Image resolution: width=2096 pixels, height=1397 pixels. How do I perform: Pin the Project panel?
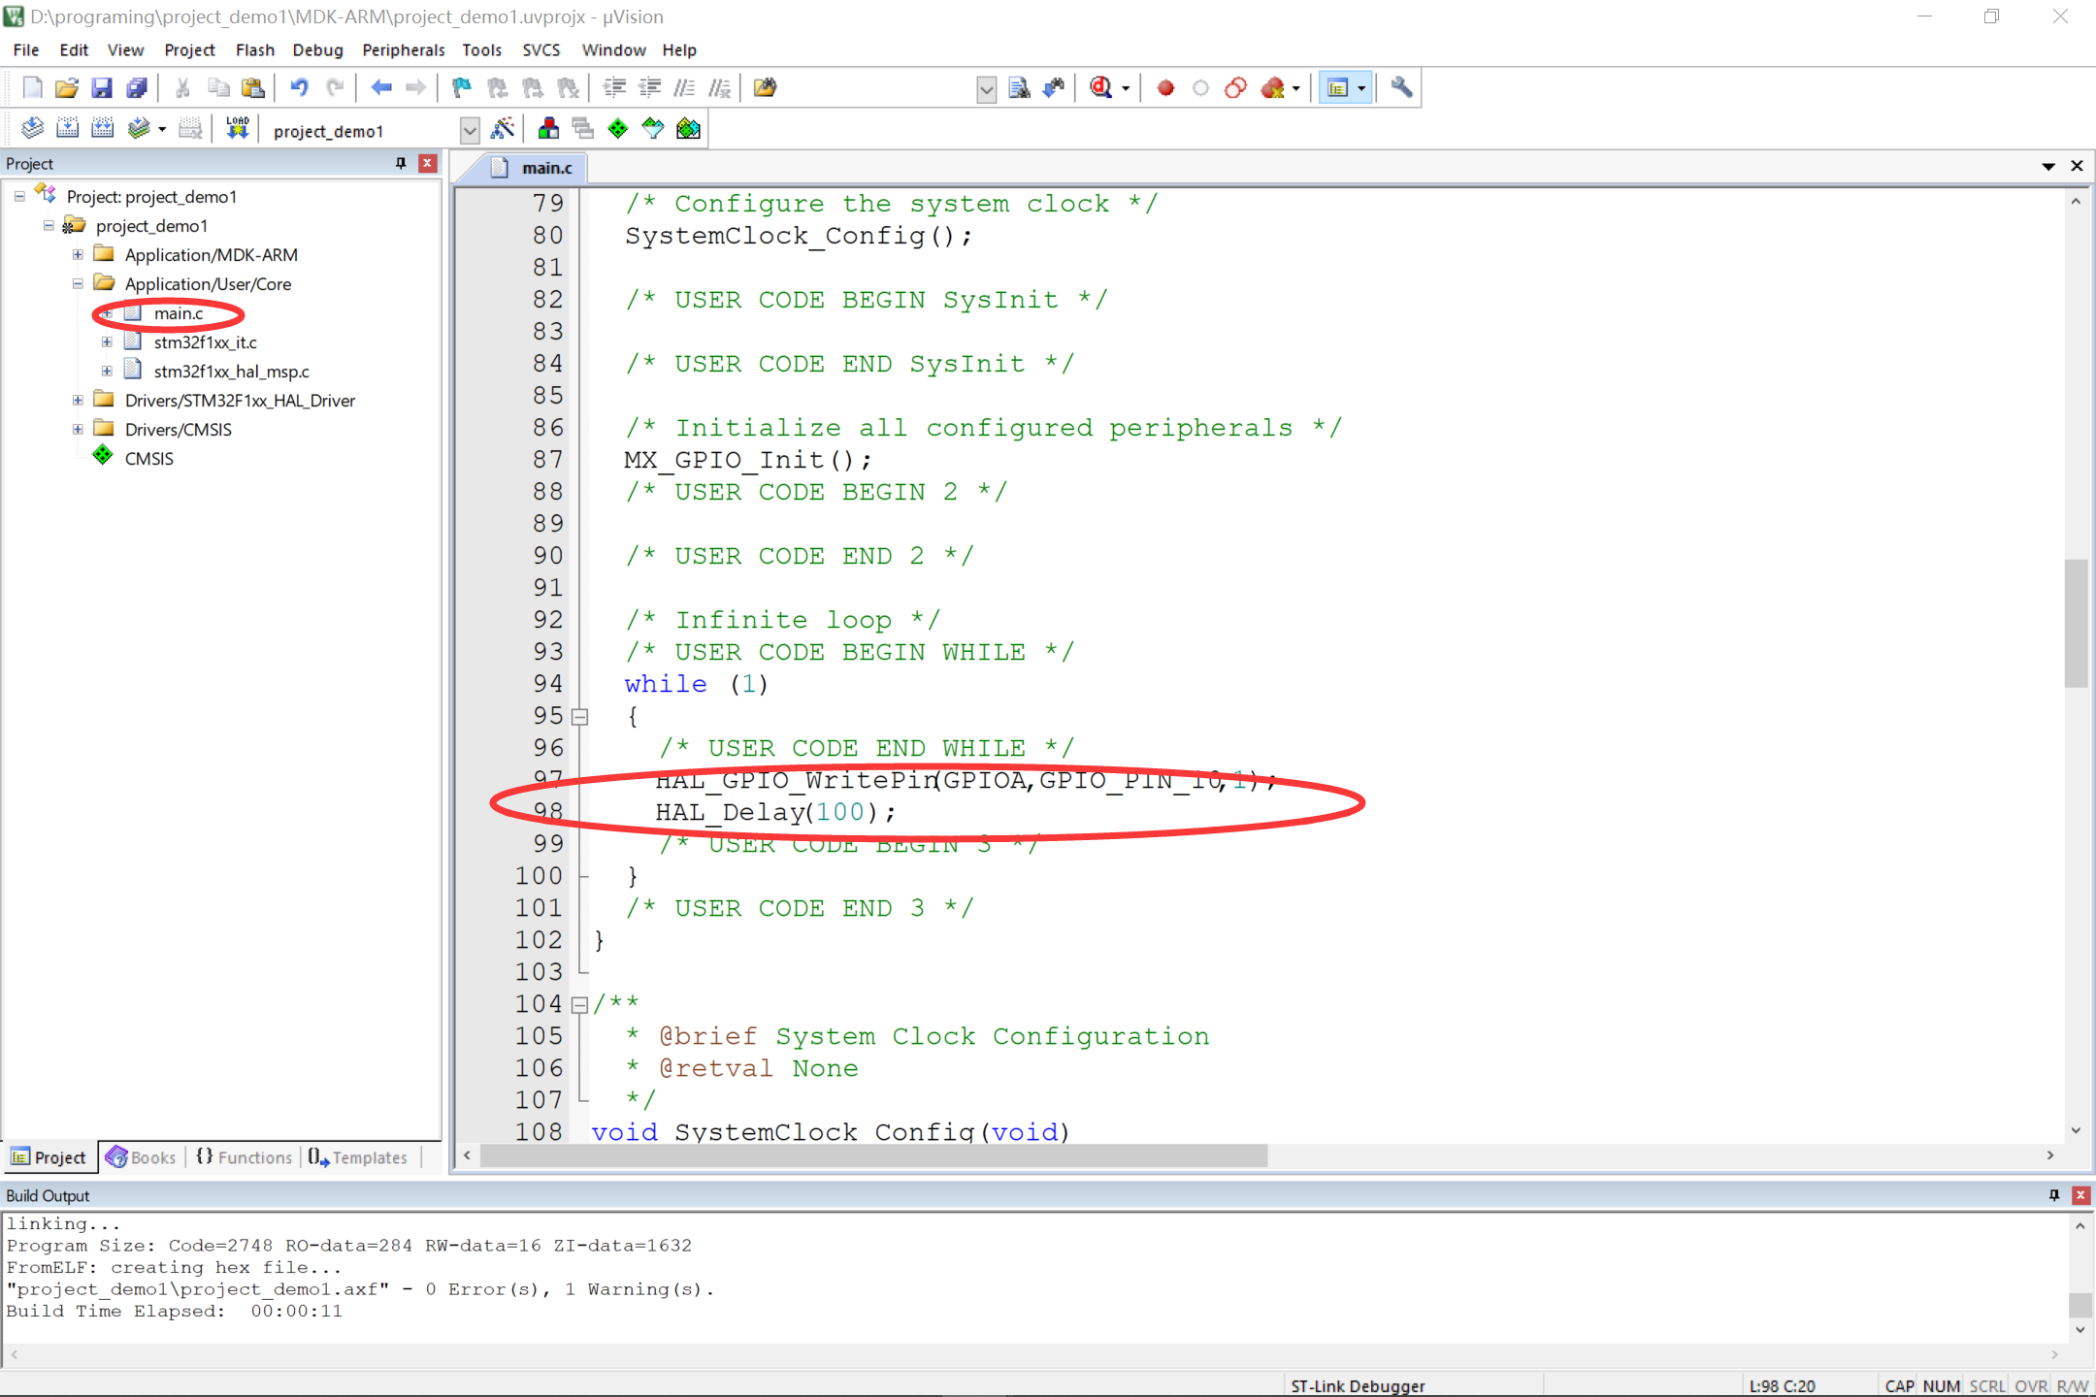[x=401, y=163]
